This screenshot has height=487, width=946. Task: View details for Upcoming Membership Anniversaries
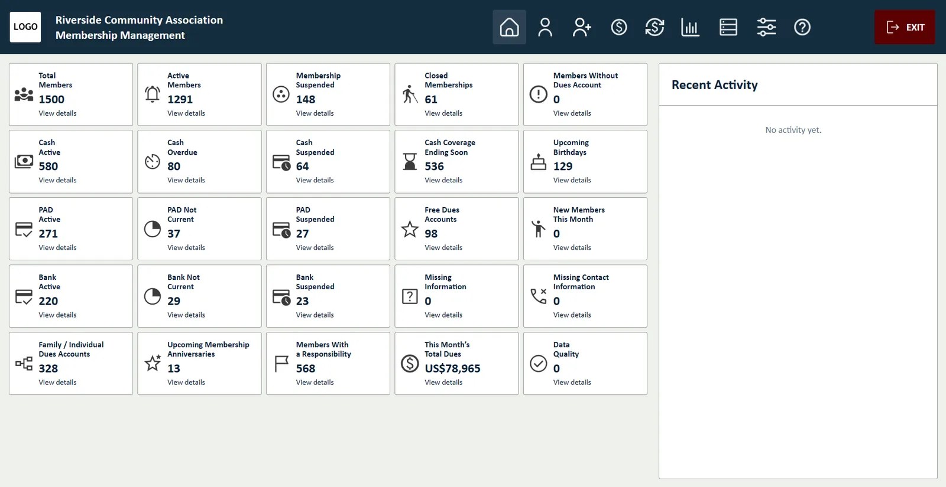[x=186, y=383]
